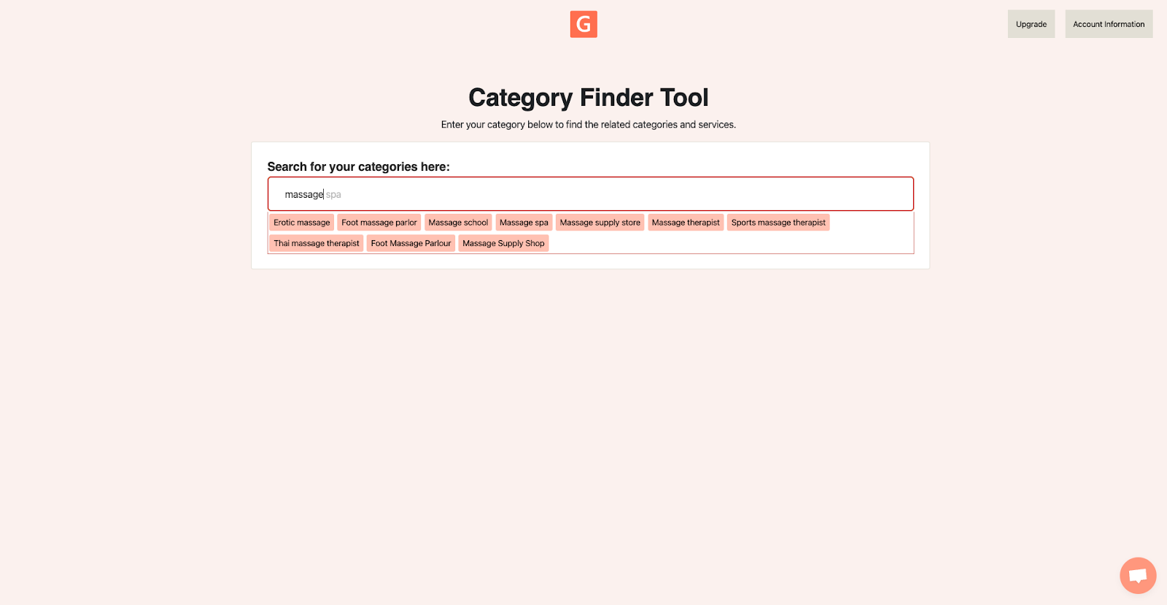This screenshot has height=605, width=1167.
Task: Select the Foot massage parlor tag
Action: click(379, 222)
